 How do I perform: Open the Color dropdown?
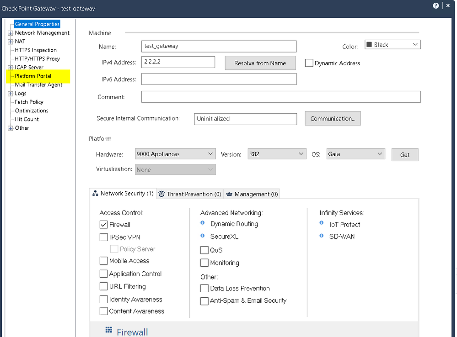pos(392,45)
